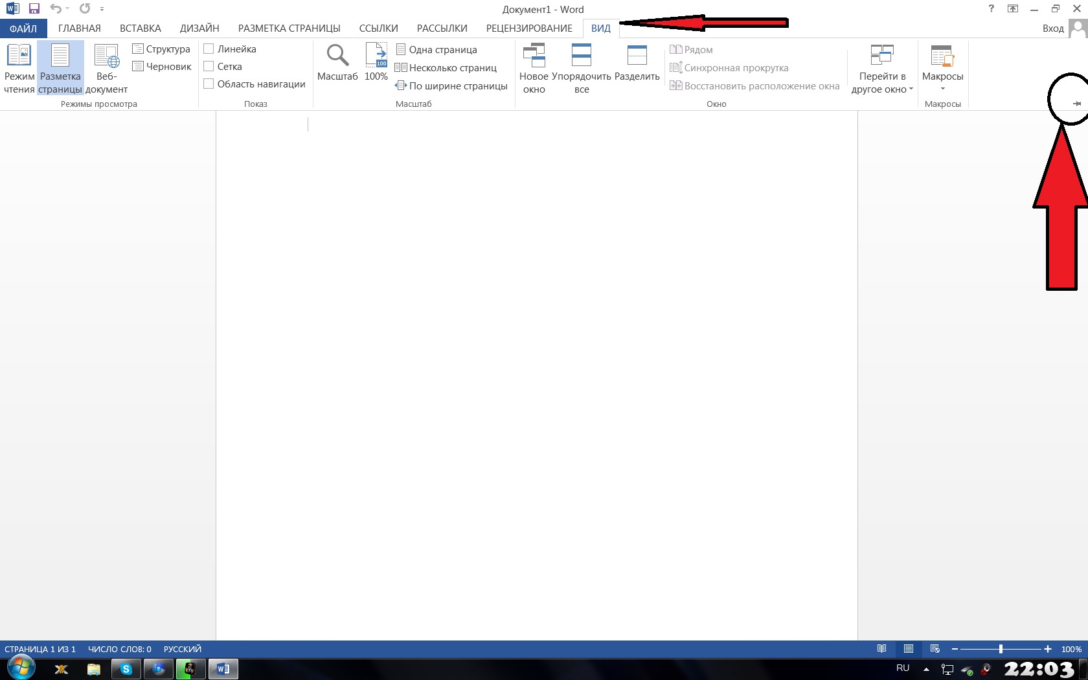
Task: Repeat action in quick access toolbar
Action: (85, 9)
